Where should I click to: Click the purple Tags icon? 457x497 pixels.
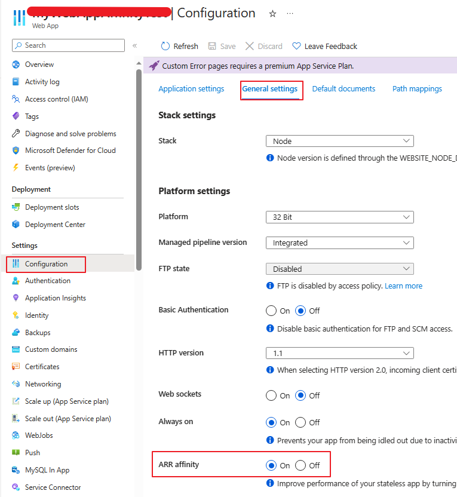click(16, 116)
